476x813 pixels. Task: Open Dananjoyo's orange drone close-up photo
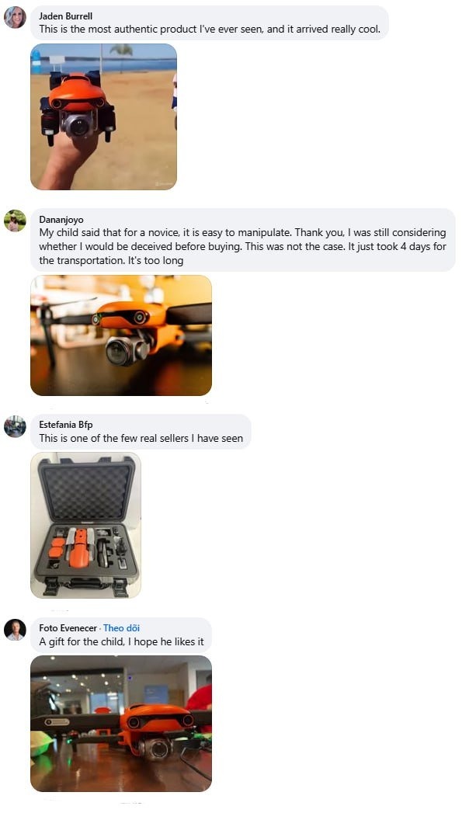coord(121,335)
